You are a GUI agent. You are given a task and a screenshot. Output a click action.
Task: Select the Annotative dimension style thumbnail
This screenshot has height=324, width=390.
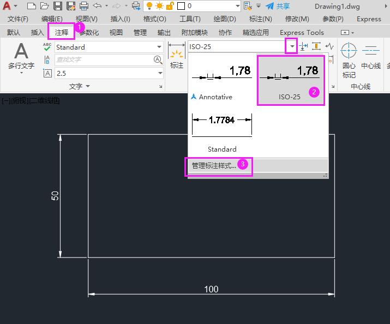coord(222,80)
